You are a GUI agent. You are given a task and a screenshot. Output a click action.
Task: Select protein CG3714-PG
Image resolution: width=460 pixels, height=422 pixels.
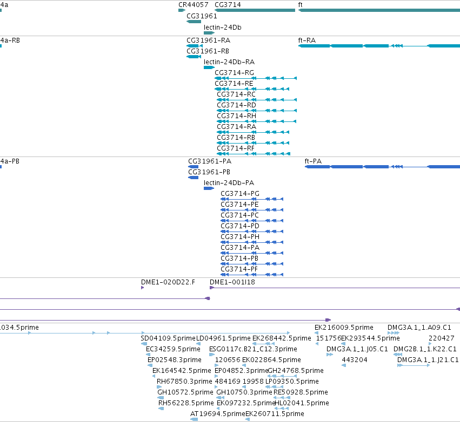coord(252,200)
